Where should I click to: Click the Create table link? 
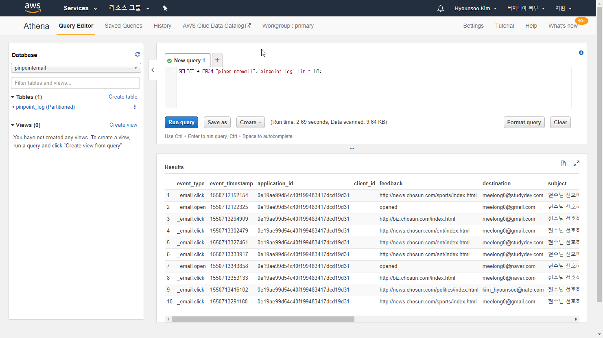(123, 97)
